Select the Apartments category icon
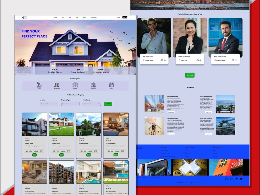The height and width of the screenshot is (195, 260). (56, 85)
